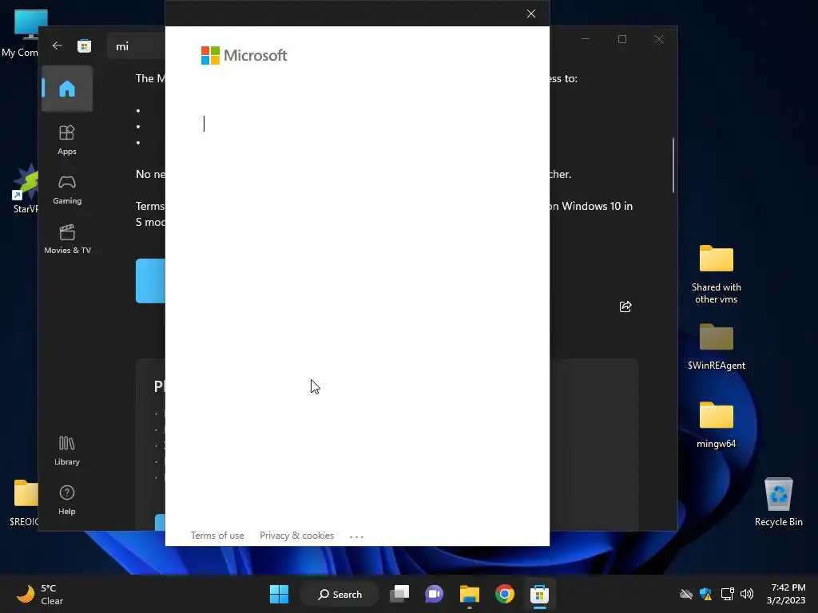
Task: Select the StarV shortcut desktop icon
Action: [x=25, y=189]
